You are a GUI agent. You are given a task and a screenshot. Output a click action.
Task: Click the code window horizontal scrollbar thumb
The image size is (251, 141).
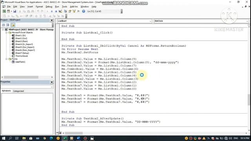[x=74, y=133]
